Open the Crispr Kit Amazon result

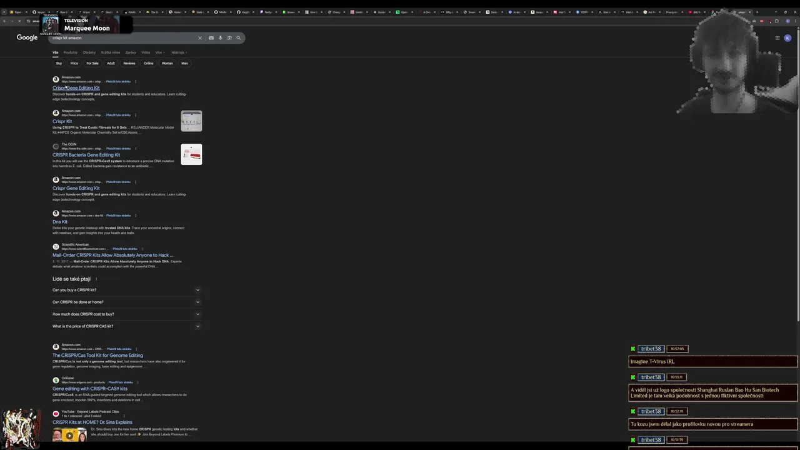click(x=62, y=121)
